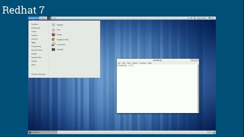Select the Sundry category
The width and height of the screenshot is (244, 137).
click(34, 54)
